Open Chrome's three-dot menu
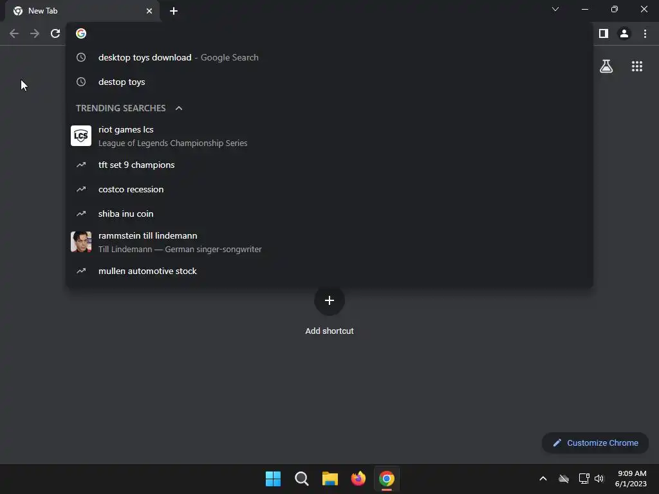659x494 pixels. [x=645, y=33]
